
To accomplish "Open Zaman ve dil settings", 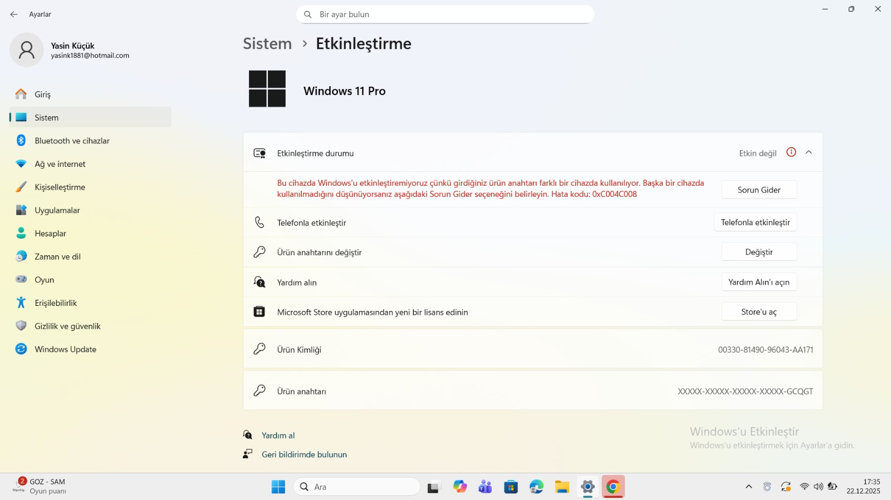I will coord(90,256).
